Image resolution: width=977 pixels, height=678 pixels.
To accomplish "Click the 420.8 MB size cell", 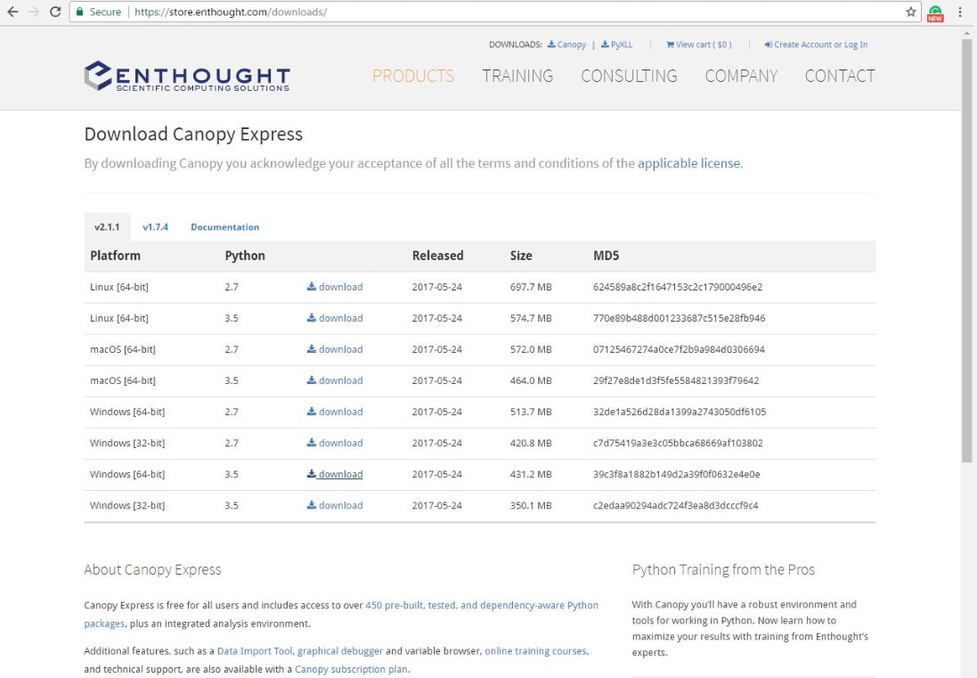I will click(x=531, y=443).
